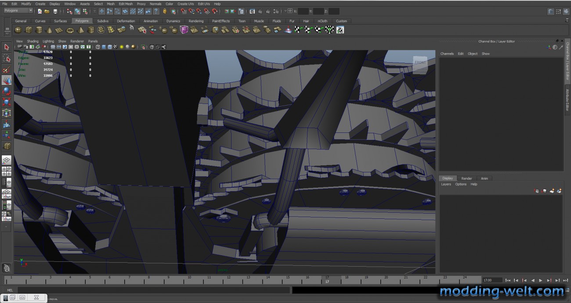The height and width of the screenshot is (303, 571).
Task: Switch to the Deformation shelf tab
Action: coord(126,21)
